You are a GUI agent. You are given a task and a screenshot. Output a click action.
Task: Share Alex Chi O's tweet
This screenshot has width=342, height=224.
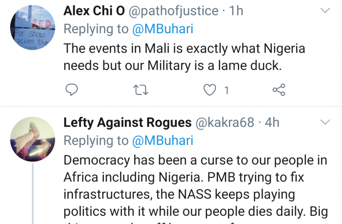(x=279, y=90)
